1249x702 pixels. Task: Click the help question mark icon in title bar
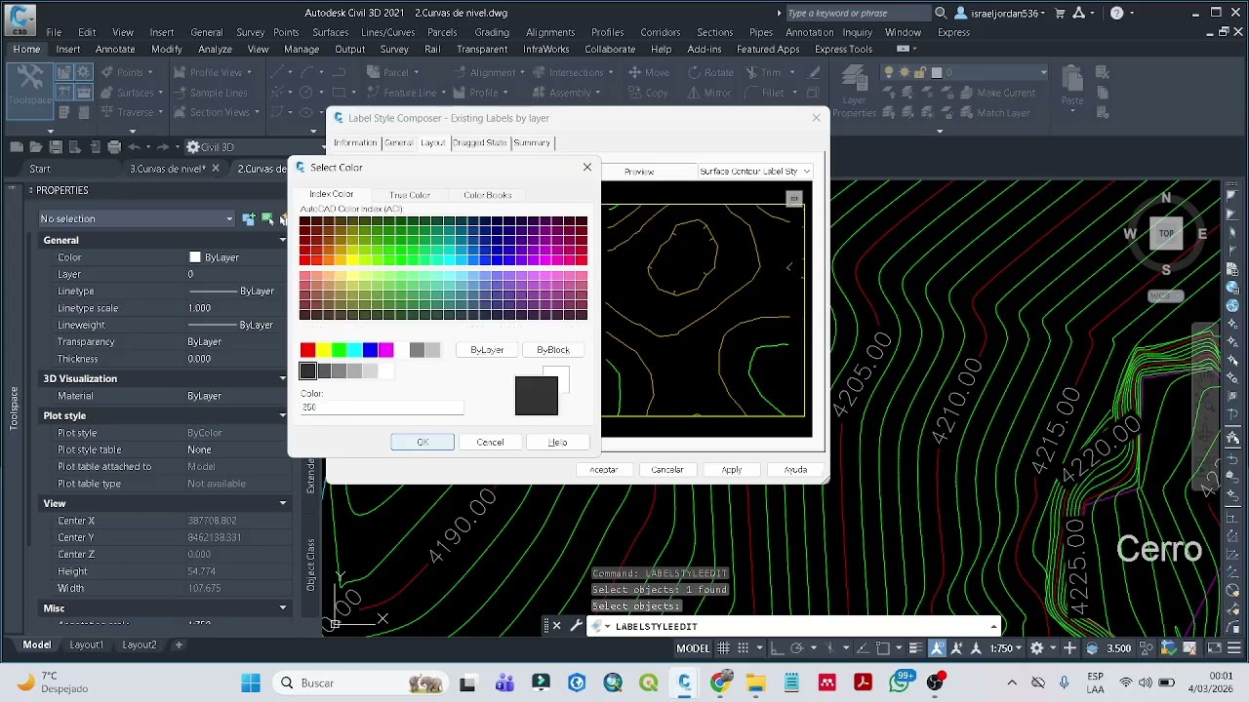(1116, 13)
